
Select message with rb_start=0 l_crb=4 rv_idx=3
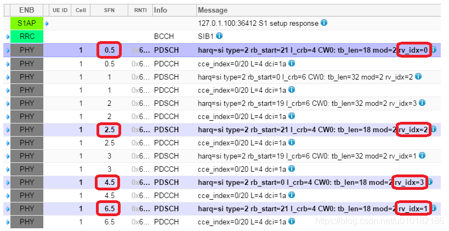coord(311,183)
